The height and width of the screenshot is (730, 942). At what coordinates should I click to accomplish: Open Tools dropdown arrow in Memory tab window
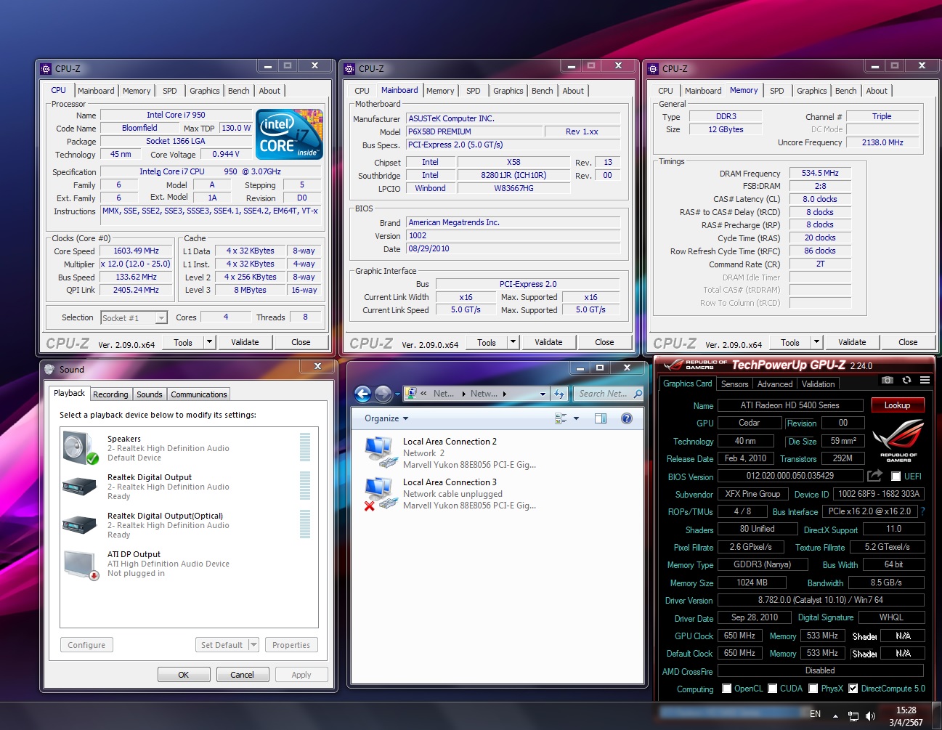click(816, 342)
